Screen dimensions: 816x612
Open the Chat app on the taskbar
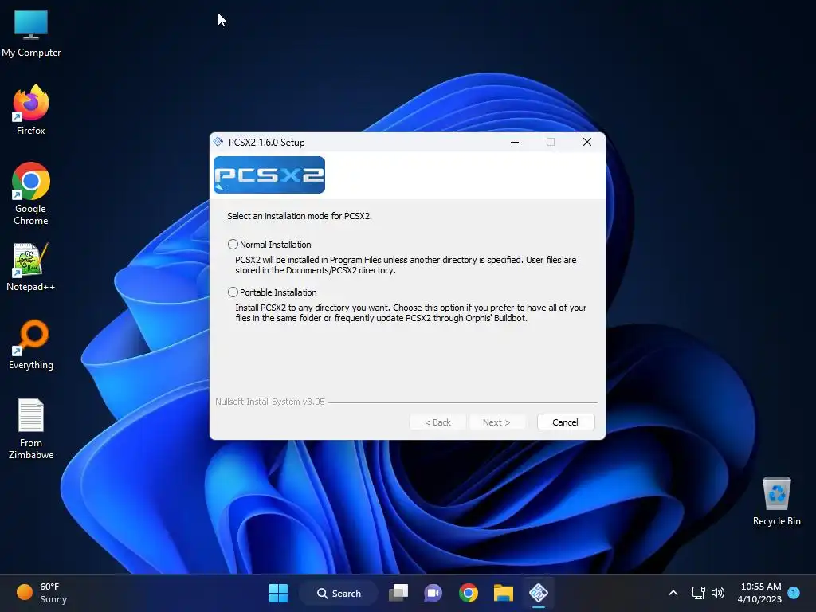pyautogui.click(x=433, y=593)
